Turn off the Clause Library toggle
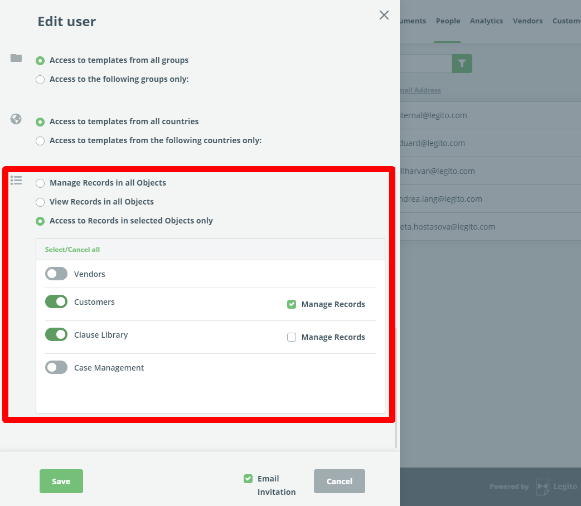The image size is (581, 506). (56, 334)
